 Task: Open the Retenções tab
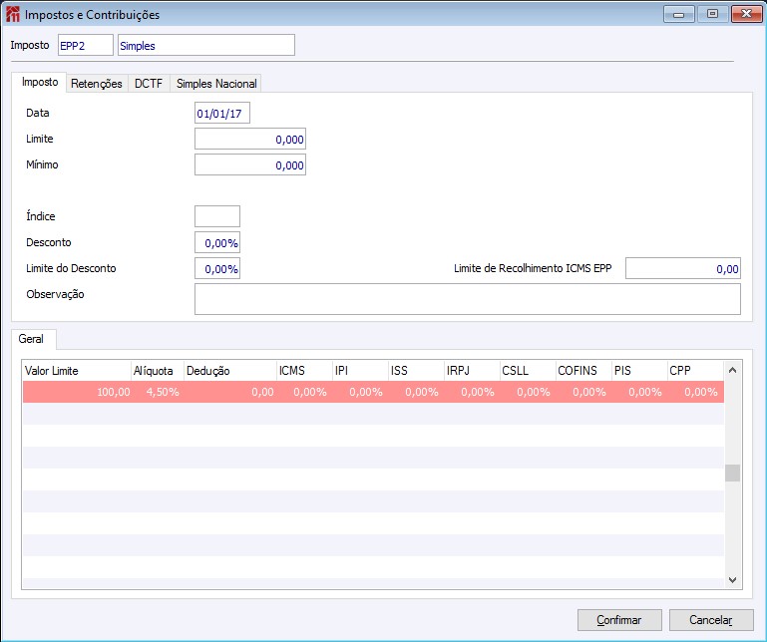click(97, 84)
